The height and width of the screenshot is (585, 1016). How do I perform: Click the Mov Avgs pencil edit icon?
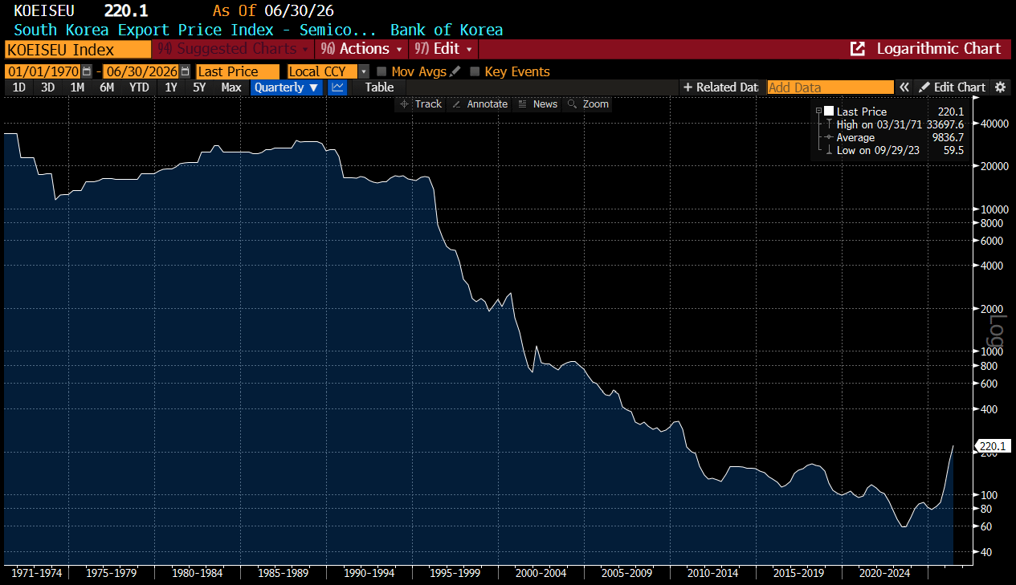(x=455, y=71)
